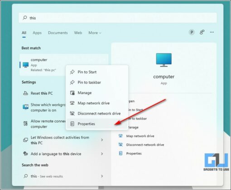The height and width of the screenshot is (190, 231).
Task: Click the computer title in preview pane
Action: click(164, 76)
